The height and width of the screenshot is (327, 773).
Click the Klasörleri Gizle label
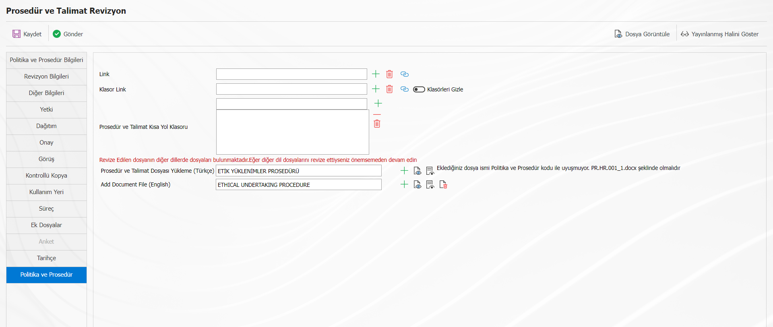point(445,89)
